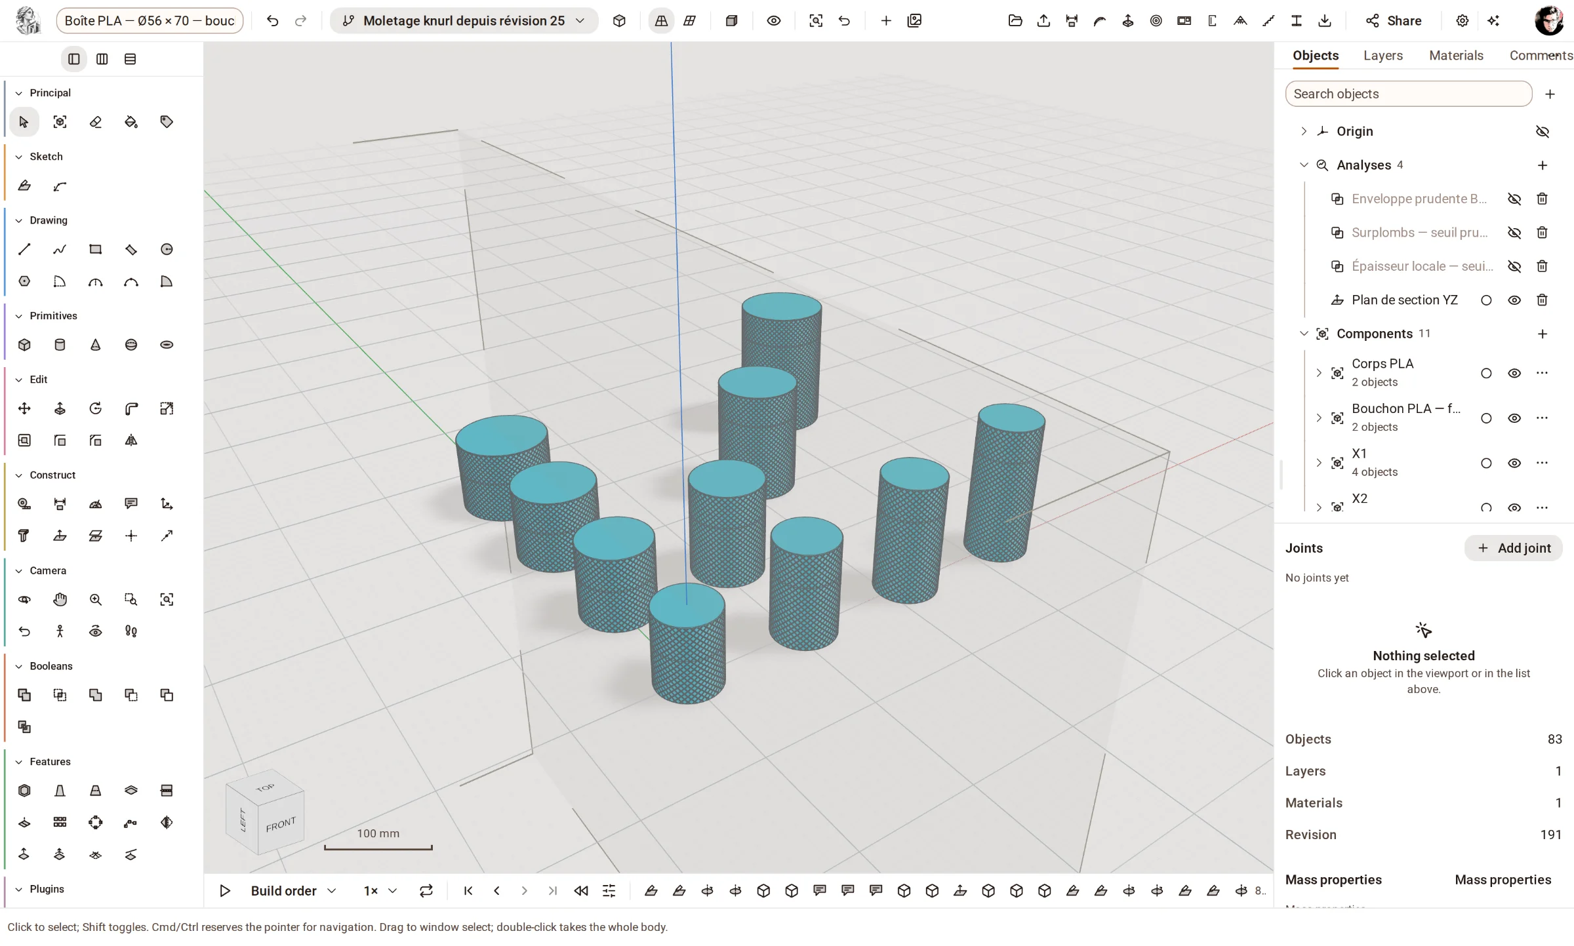The width and height of the screenshot is (1574, 946).
Task: Select the line drawing tool
Action: (x=24, y=249)
